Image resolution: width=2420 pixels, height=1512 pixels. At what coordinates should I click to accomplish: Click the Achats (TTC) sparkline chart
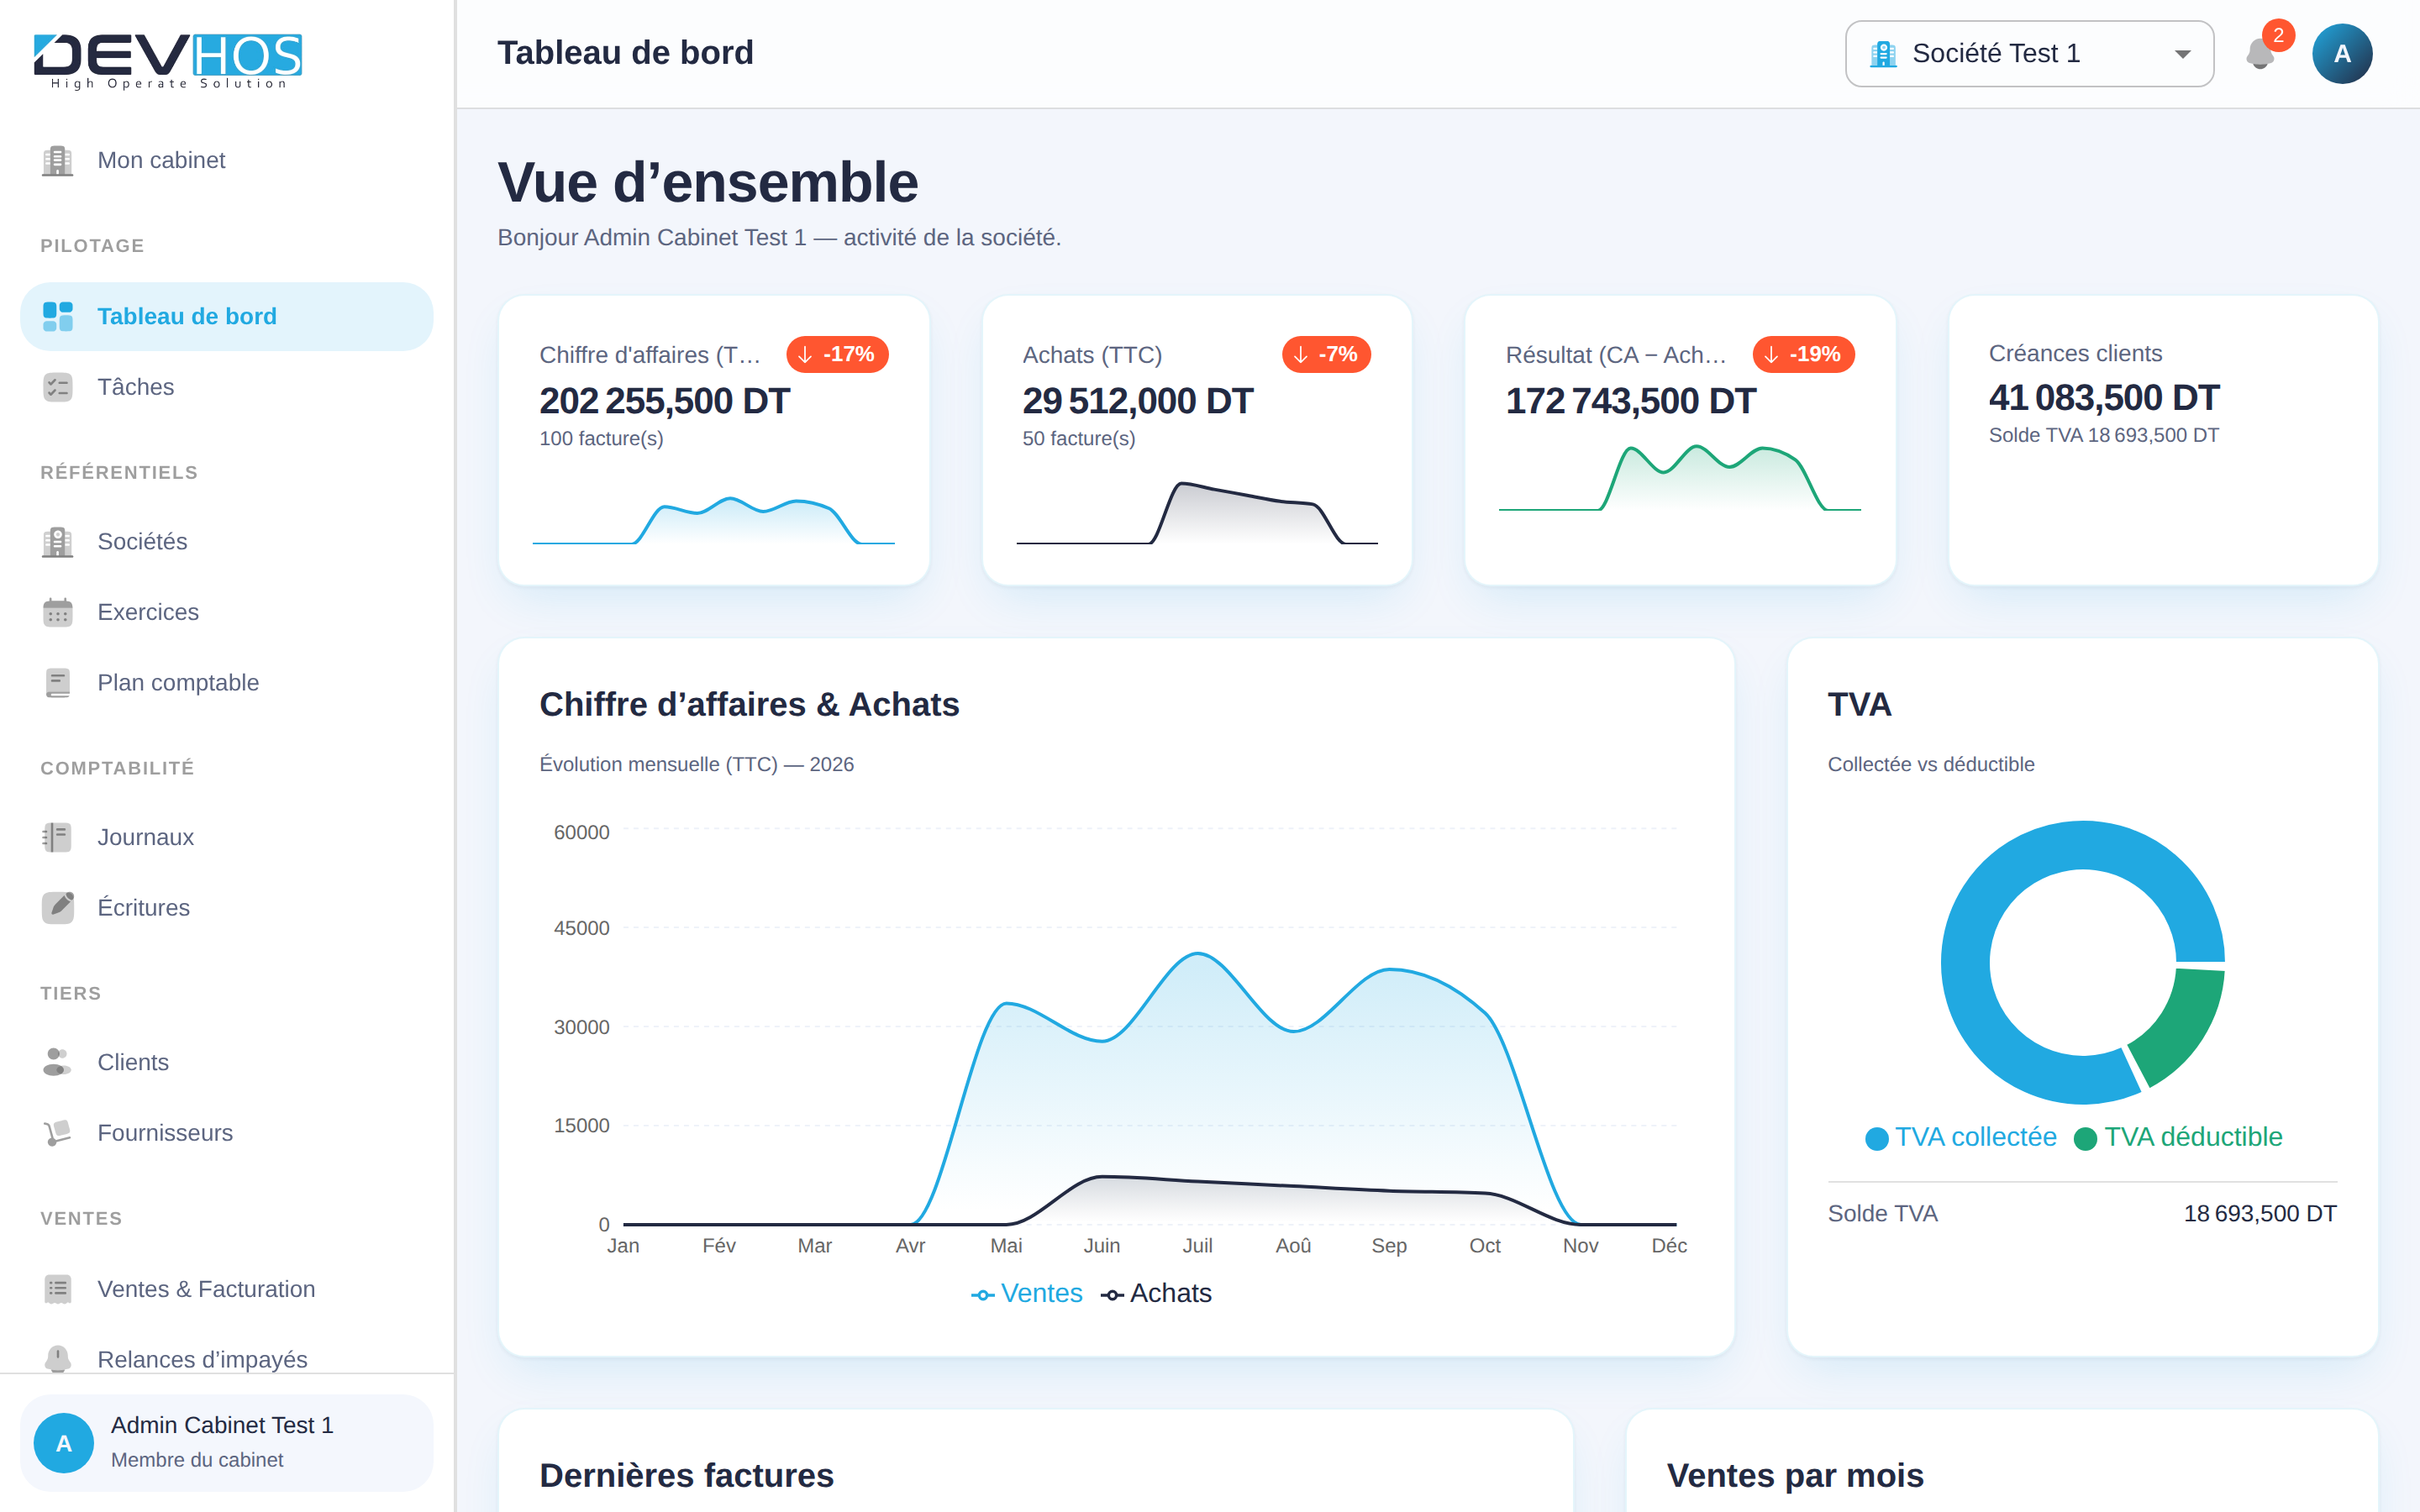tap(1197, 514)
